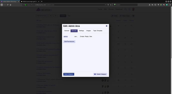Viewport: 172px width, 94px height.
Task: Reload the current page
Action: pos(7,5)
